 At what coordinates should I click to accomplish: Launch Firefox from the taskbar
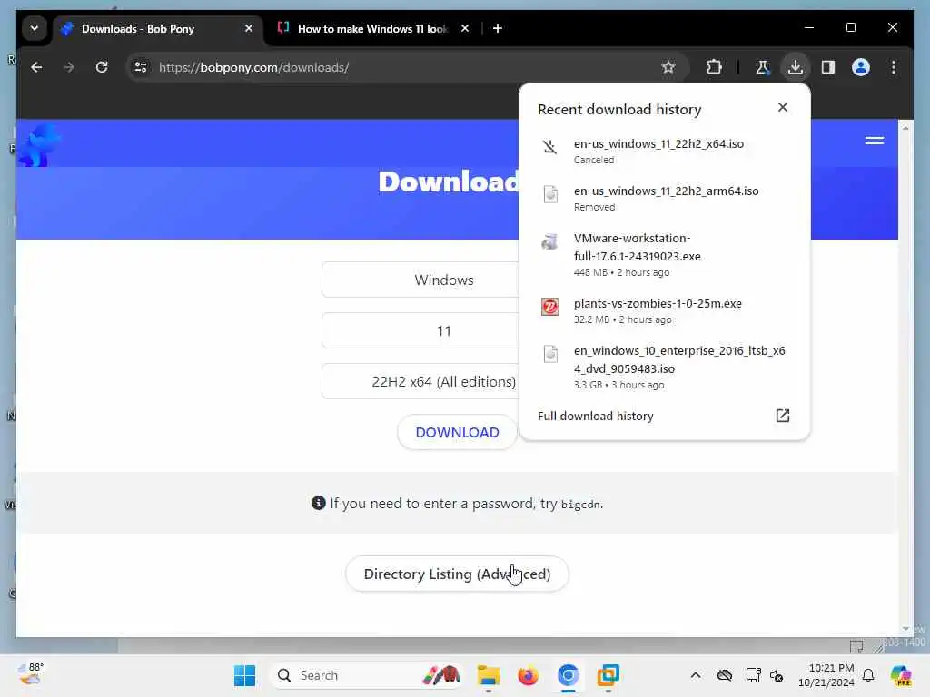pos(528,675)
